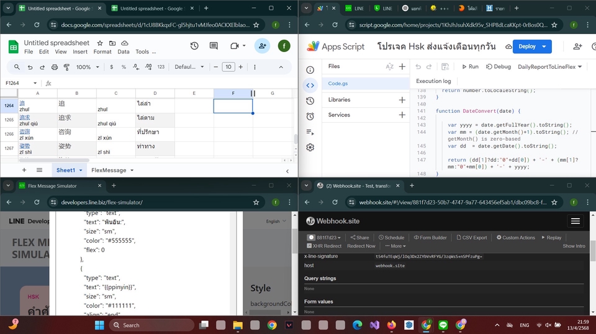
Task: Add a new file in Apps Script
Action: point(402,66)
